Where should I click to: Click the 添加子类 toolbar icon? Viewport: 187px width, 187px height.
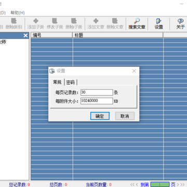pos(36,24)
